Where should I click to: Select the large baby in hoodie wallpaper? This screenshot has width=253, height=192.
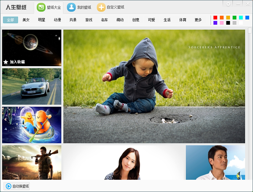point(154,86)
